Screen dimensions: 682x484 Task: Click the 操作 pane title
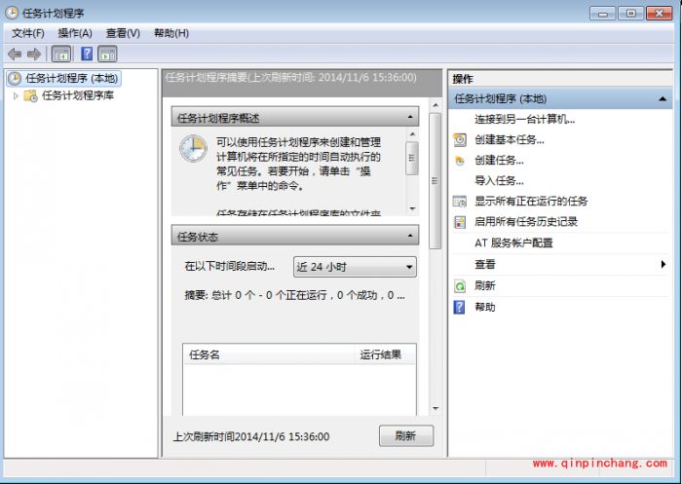(x=463, y=79)
